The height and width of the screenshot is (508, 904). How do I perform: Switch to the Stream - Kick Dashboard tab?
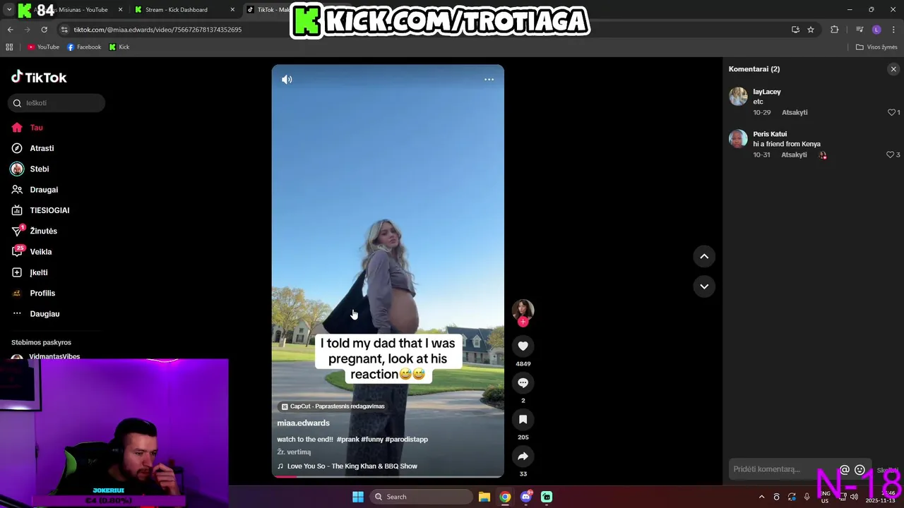point(177,10)
